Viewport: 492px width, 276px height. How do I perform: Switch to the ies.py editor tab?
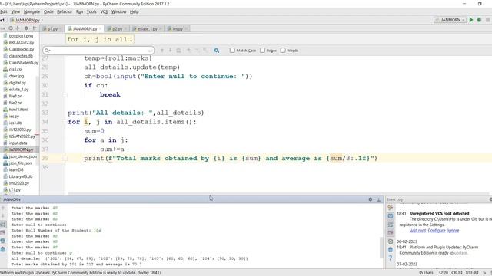coord(177,29)
